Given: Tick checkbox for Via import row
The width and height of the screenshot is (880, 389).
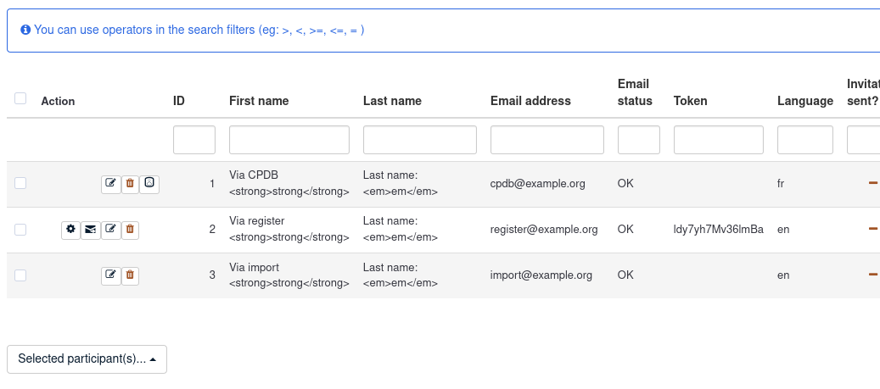Looking at the screenshot, I should point(20,275).
